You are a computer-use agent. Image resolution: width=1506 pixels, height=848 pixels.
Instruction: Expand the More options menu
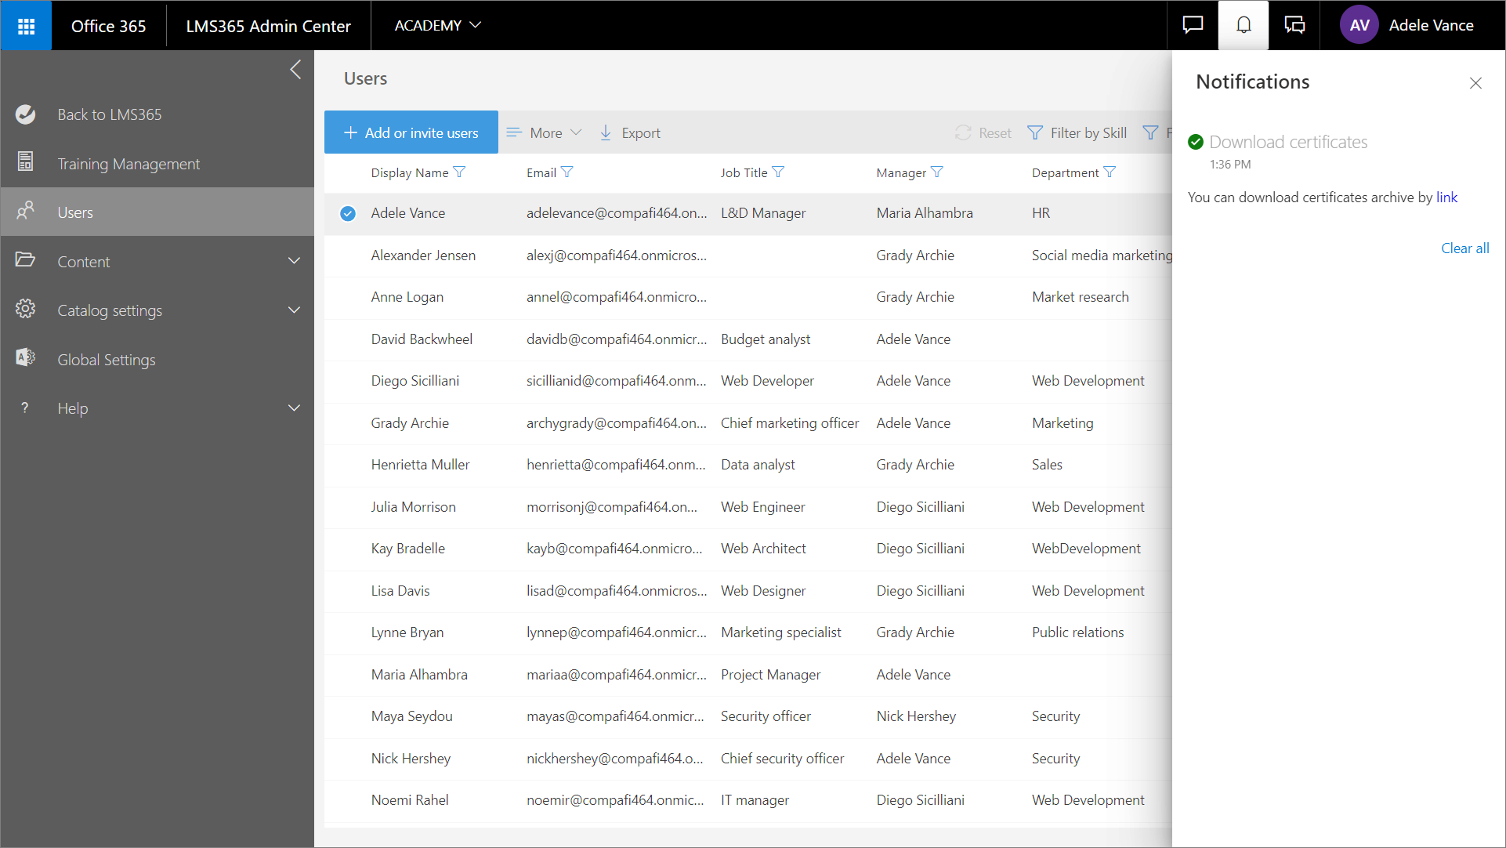pyautogui.click(x=545, y=133)
